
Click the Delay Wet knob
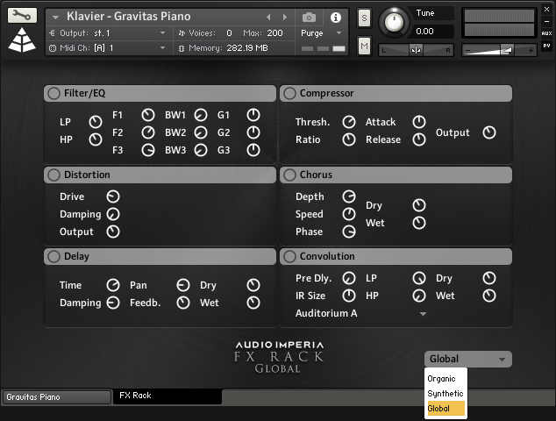click(253, 303)
